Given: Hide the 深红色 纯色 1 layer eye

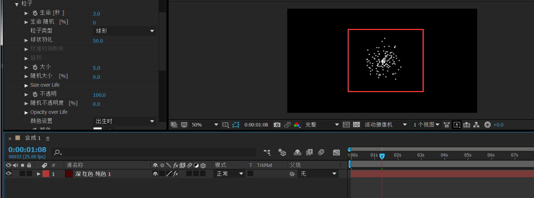Looking at the screenshot, I should [x=9, y=174].
